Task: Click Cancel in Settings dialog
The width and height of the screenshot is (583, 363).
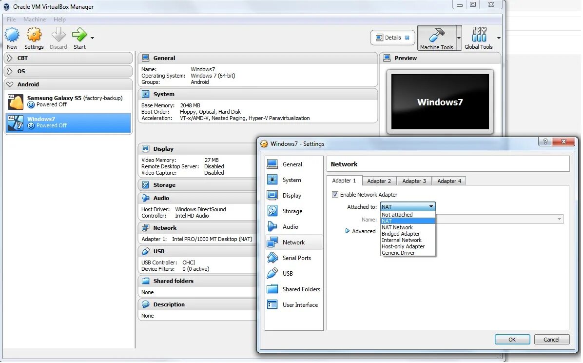Action: click(552, 340)
